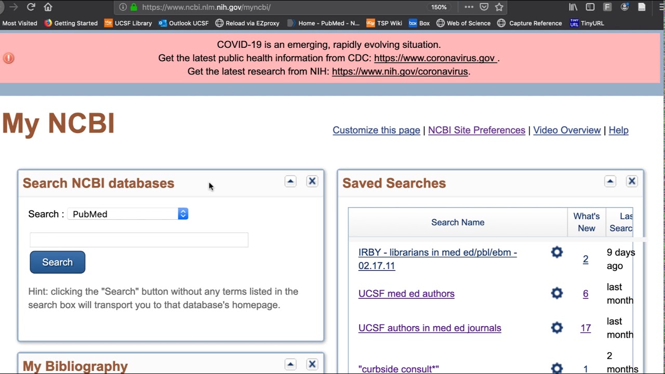Open settings gear for curbside consult search
The image size is (665, 374).
click(557, 368)
